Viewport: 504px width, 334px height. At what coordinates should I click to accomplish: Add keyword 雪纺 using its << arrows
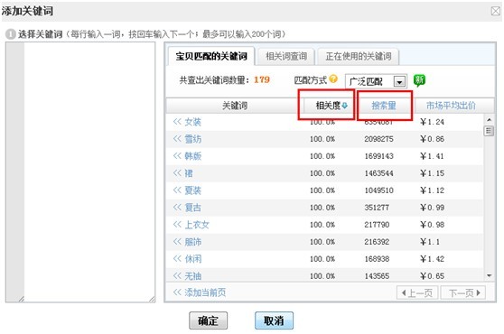(177, 139)
